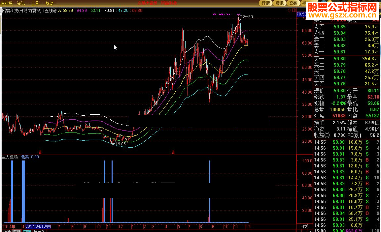Viewport: 381px width, 232px height.
Task: Click the cyan 47.20 indicator value
Action: coord(123,11)
